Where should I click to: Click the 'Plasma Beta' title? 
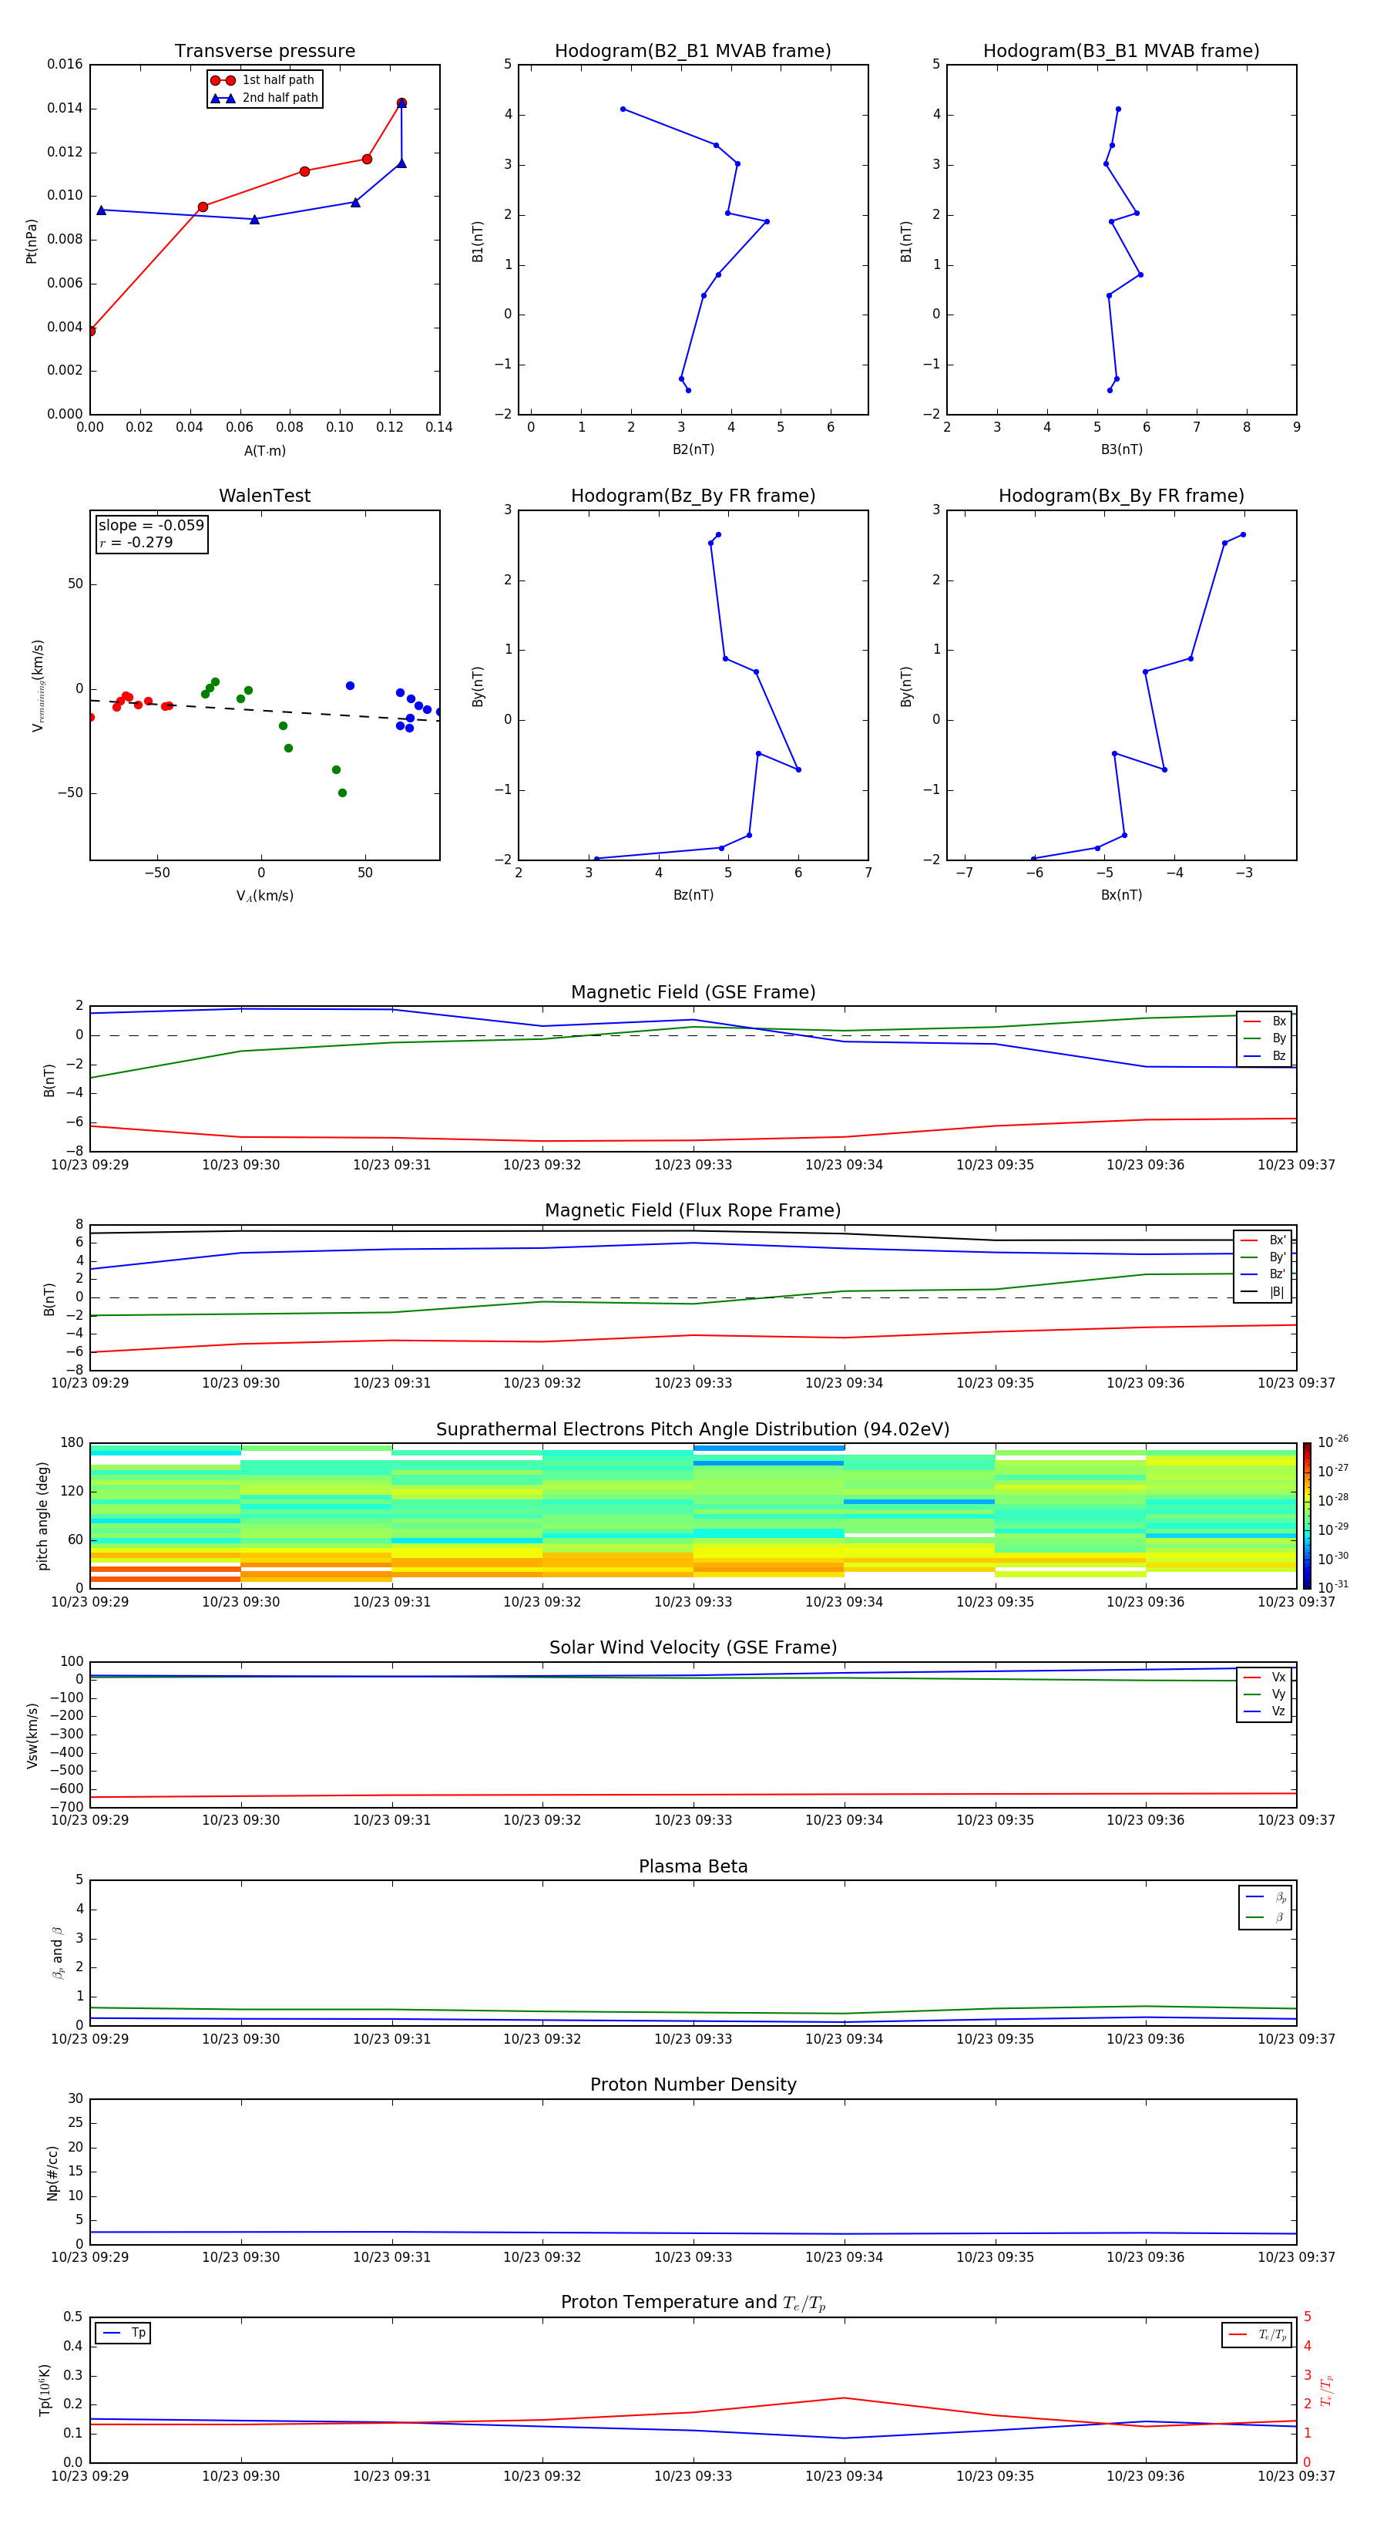click(693, 1866)
